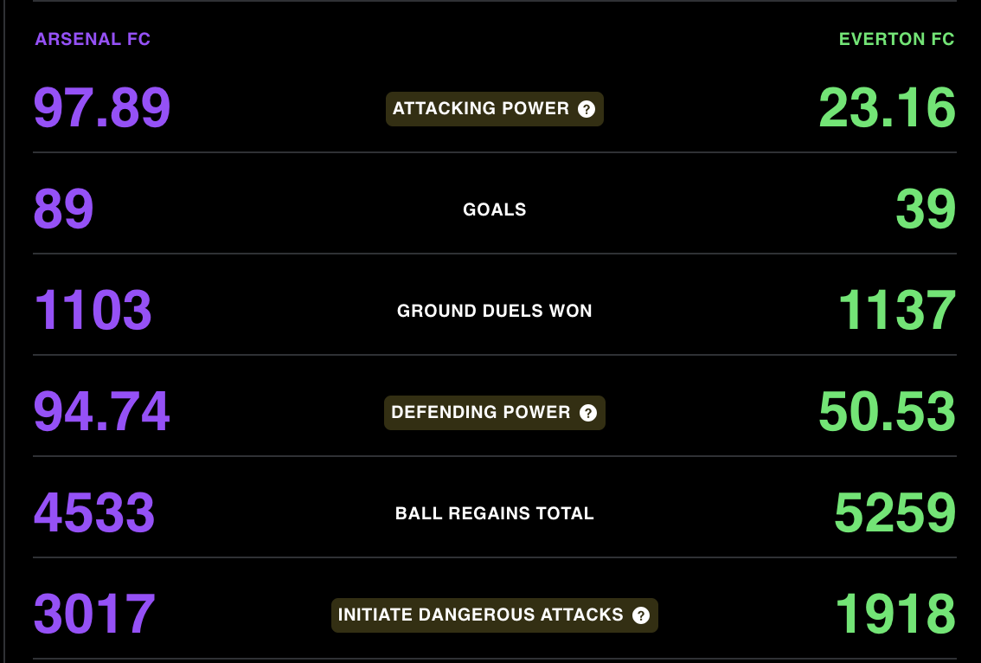Click Arsenal's attacking power value 97.89
This screenshot has width=981, height=663.
tap(102, 107)
